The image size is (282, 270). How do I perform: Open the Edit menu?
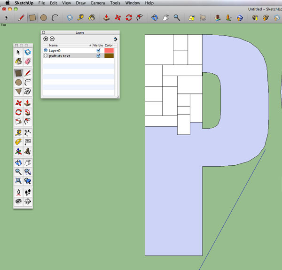point(54,3)
